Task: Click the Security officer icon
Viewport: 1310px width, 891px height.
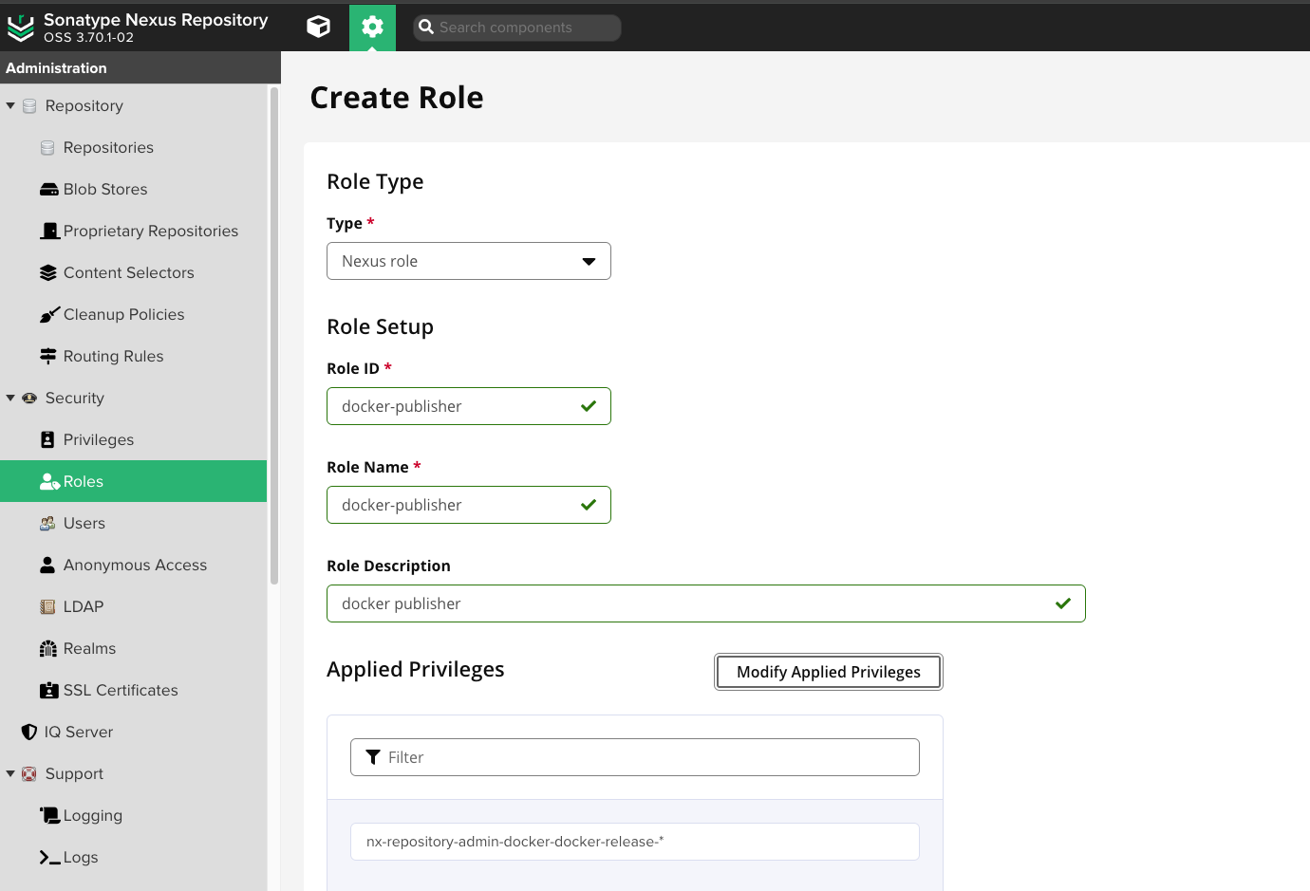Action: [29, 399]
